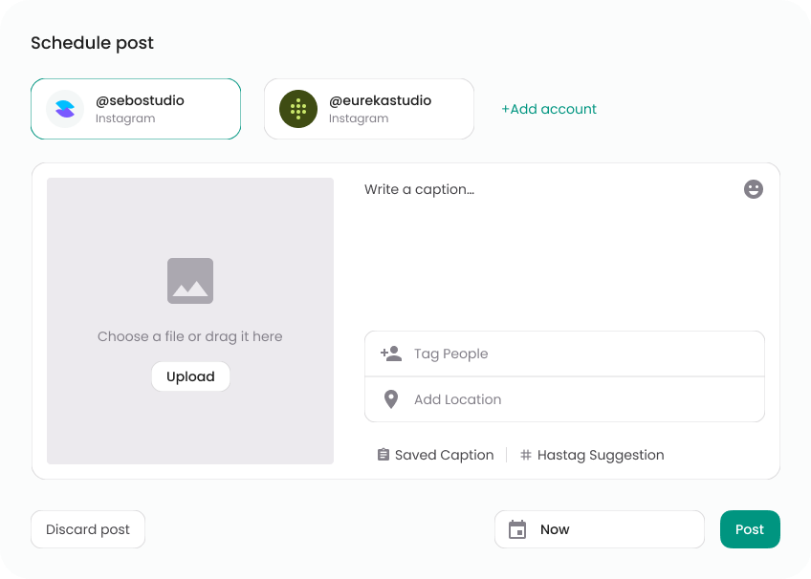
Task: Click the Discard post button
Action: click(87, 529)
